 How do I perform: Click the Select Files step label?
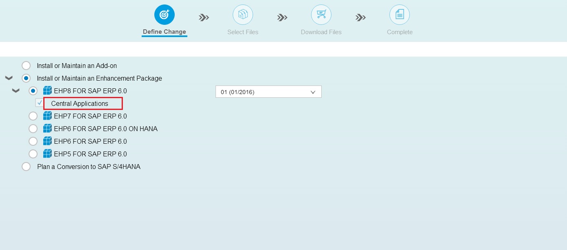[243, 32]
